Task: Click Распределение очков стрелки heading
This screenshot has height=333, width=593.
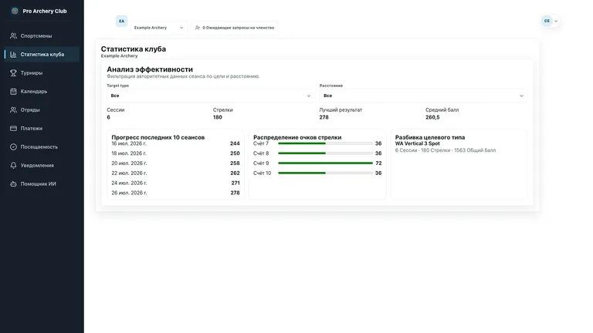Action: coord(297,137)
